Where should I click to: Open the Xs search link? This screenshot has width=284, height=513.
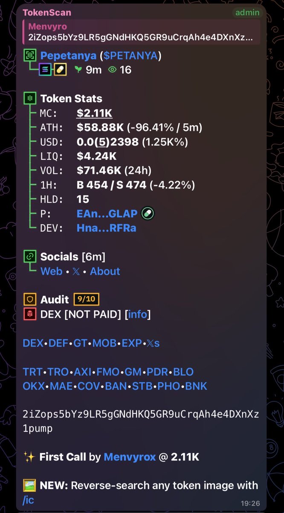coord(153,343)
